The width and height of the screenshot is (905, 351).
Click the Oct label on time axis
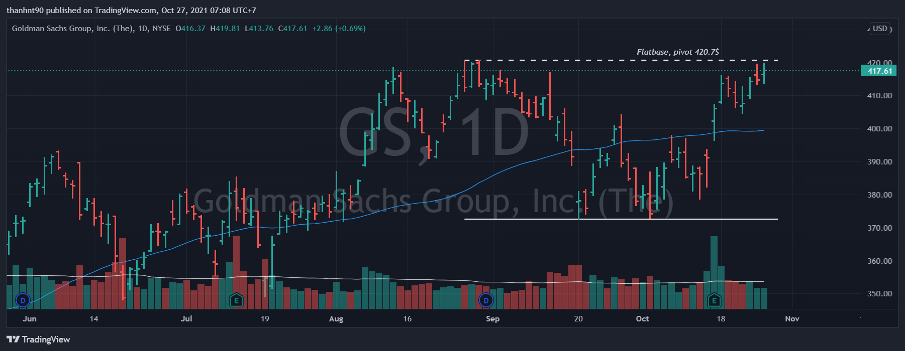coord(642,319)
